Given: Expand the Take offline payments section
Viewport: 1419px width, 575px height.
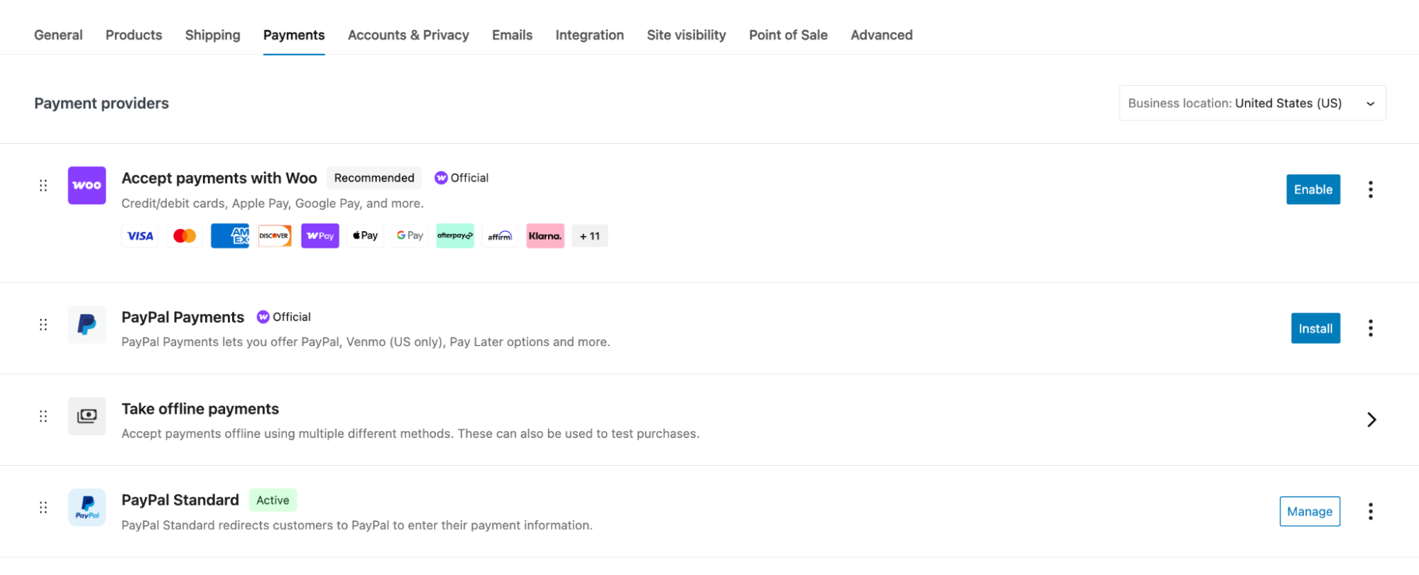Looking at the screenshot, I should tap(1371, 420).
